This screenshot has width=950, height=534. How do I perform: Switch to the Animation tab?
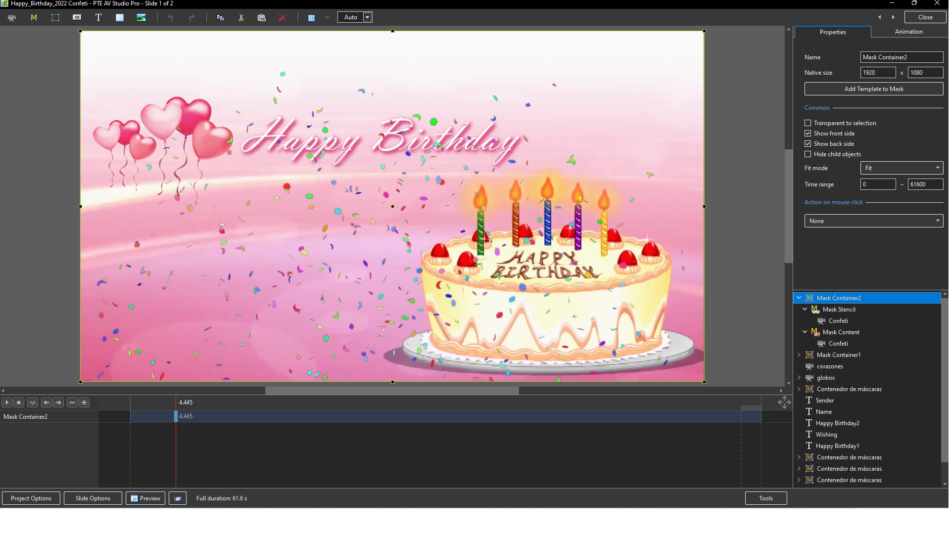click(x=908, y=32)
